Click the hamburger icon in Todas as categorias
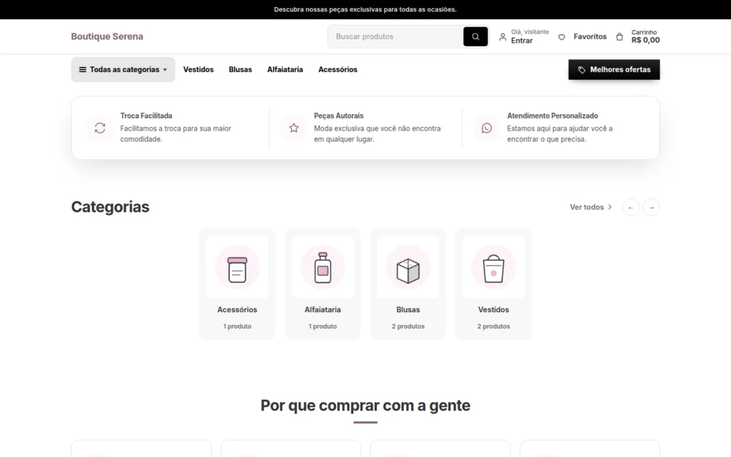The width and height of the screenshot is (731, 457). [83, 69]
